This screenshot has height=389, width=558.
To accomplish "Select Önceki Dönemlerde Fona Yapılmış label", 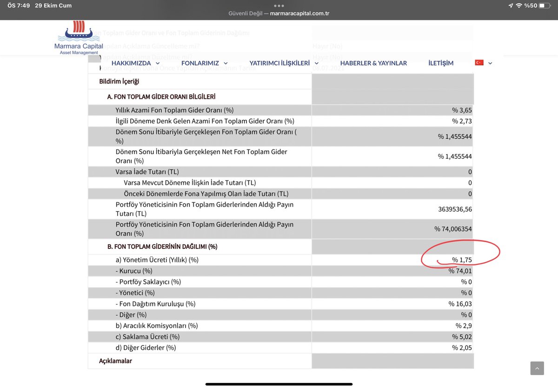I will pos(206,194).
